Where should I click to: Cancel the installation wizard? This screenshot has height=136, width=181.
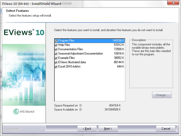[x=166, y=128]
